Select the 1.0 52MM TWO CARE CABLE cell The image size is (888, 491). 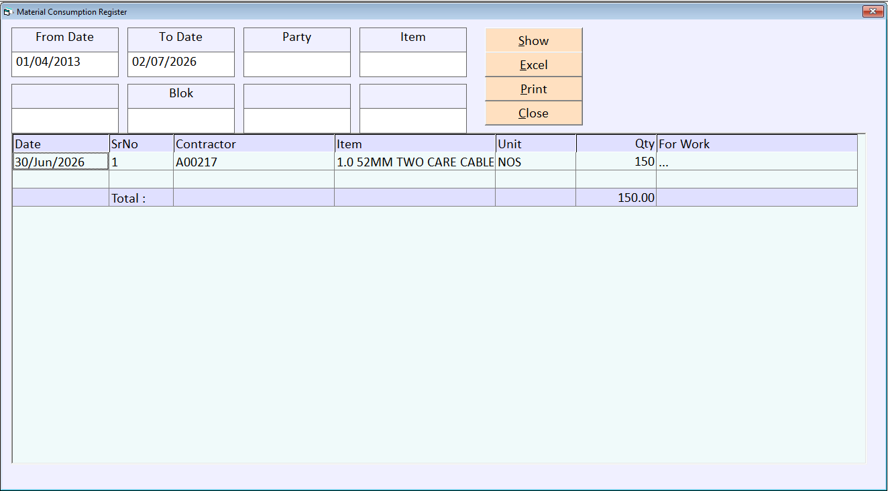click(414, 162)
